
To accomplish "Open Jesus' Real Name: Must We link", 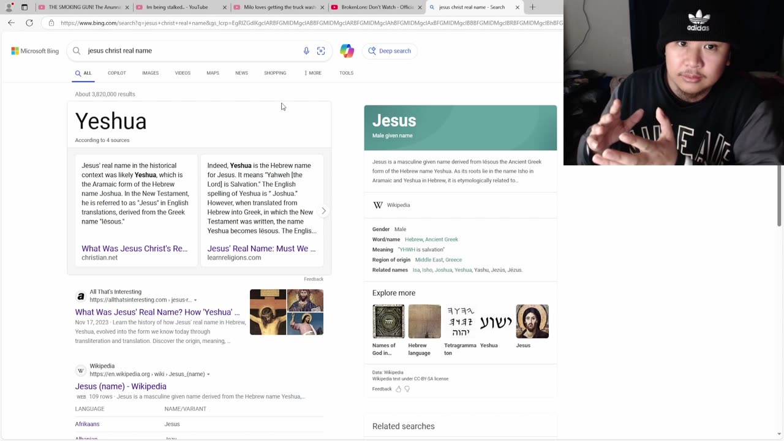I will pyautogui.click(x=262, y=249).
